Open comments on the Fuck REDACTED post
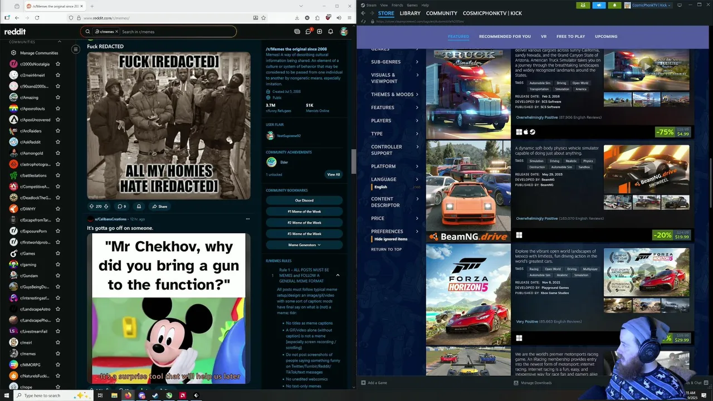The width and height of the screenshot is (713, 401). coord(121,206)
